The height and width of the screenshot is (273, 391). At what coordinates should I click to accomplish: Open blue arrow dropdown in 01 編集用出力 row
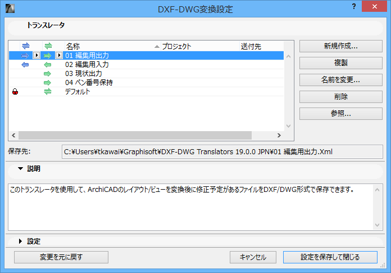pyautogui.click(x=37, y=55)
